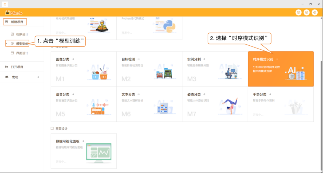Open the 时序模式识别 orange card
The image size is (323, 173).
tap(281, 69)
